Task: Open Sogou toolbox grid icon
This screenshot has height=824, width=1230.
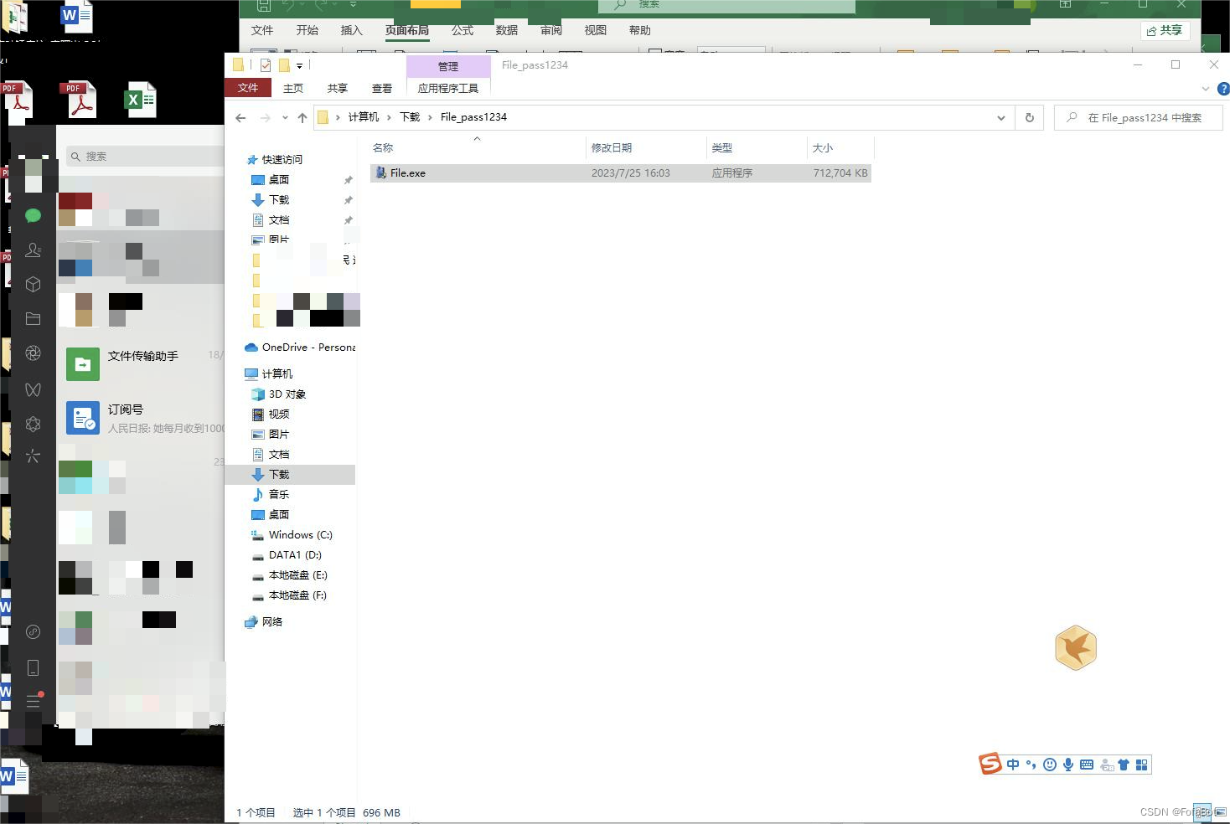Action: tap(1141, 765)
